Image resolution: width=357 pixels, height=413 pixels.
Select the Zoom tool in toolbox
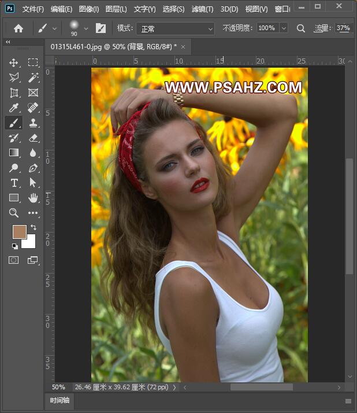point(14,213)
